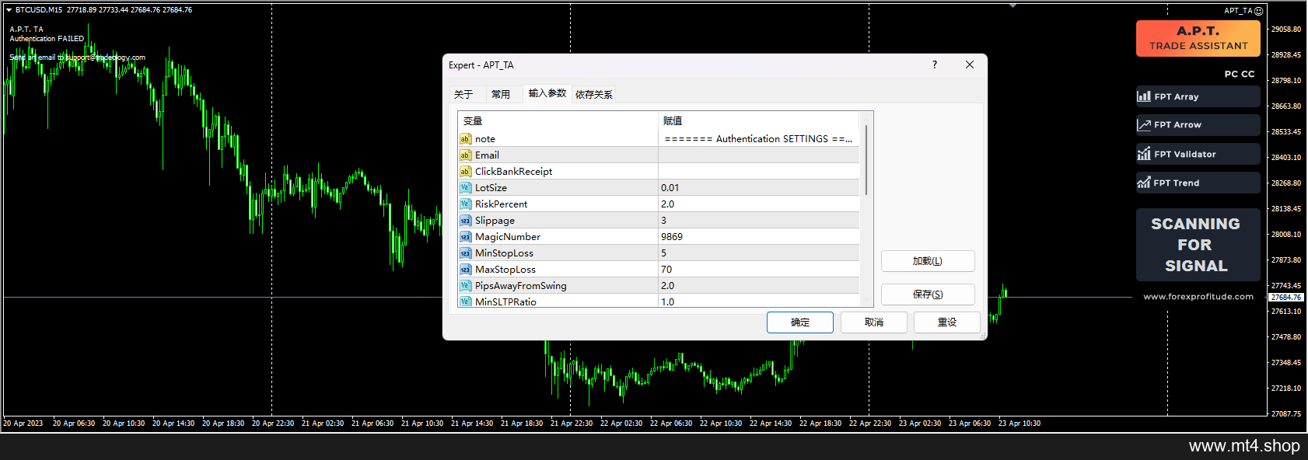1308x460 pixels.
Task: Open the 依存关系 tab
Action: [594, 94]
